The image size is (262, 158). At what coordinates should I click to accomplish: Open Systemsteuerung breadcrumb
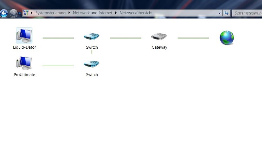50,13
